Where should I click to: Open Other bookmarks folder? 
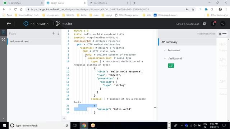pyautogui.click(x=217, y=15)
